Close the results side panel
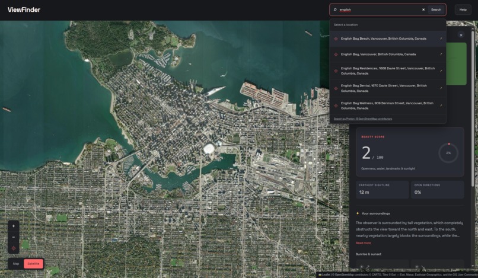The width and height of the screenshot is (478, 278). point(461,35)
